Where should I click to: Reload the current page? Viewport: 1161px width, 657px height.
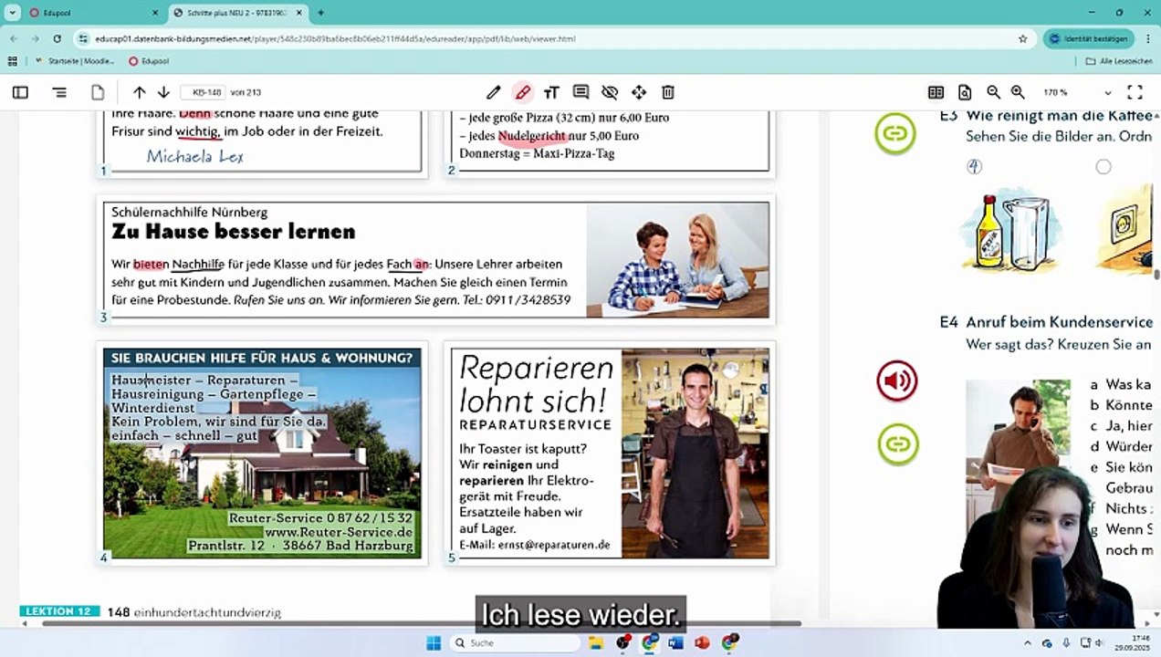tap(57, 38)
